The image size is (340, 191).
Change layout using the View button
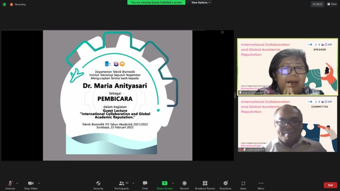pyautogui.click(x=332, y=4)
